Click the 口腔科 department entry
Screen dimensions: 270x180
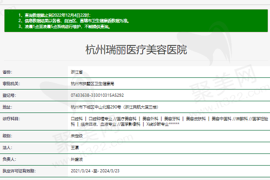(77, 119)
